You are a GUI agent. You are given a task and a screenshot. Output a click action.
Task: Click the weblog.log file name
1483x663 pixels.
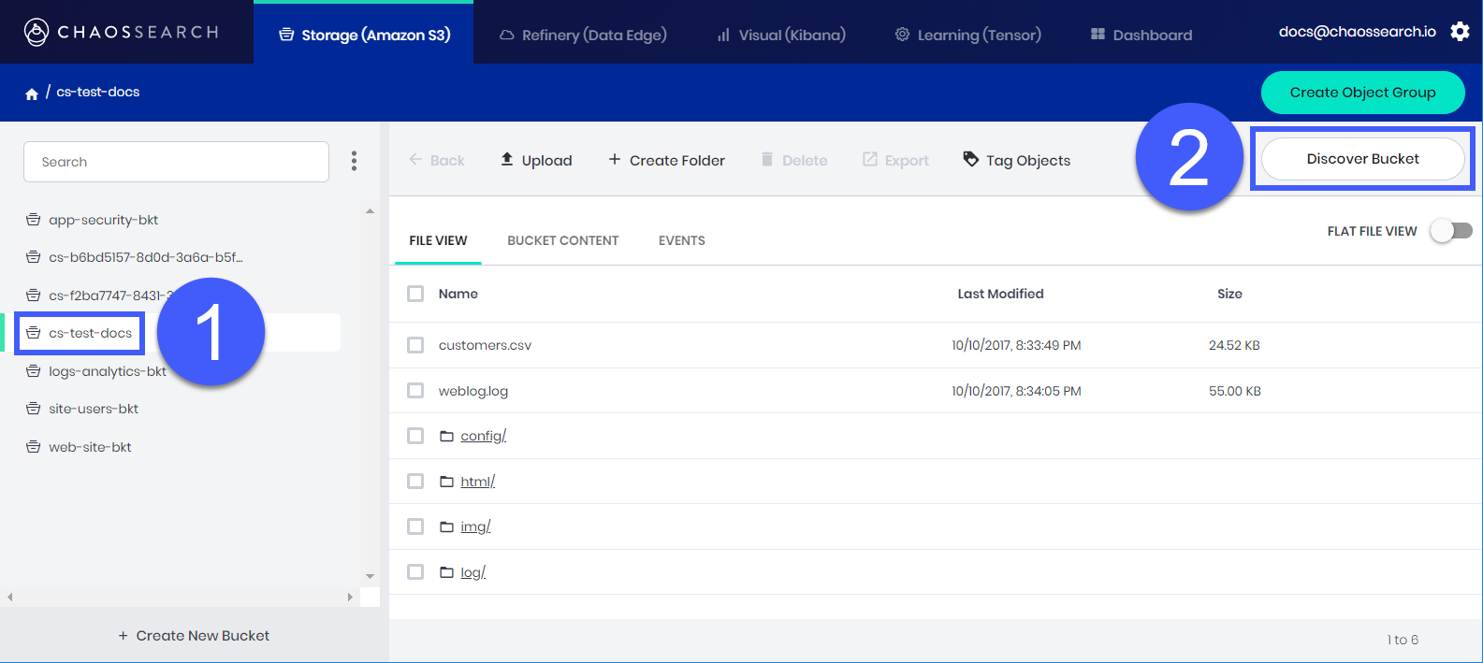pyautogui.click(x=473, y=391)
